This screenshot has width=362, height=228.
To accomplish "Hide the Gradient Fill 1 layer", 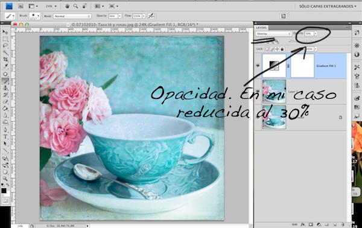I will click(258, 66).
